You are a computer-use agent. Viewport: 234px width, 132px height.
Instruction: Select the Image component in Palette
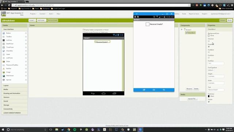click(8, 72)
